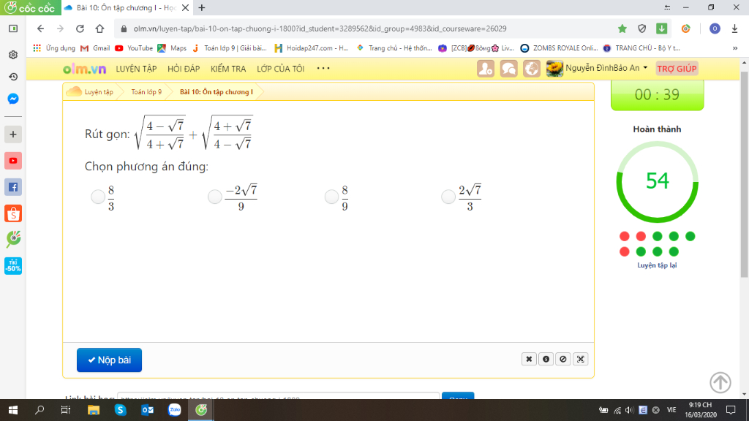Click the page vertical scrollbar
Viewport: 749px width, 421px height.
coord(744,175)
